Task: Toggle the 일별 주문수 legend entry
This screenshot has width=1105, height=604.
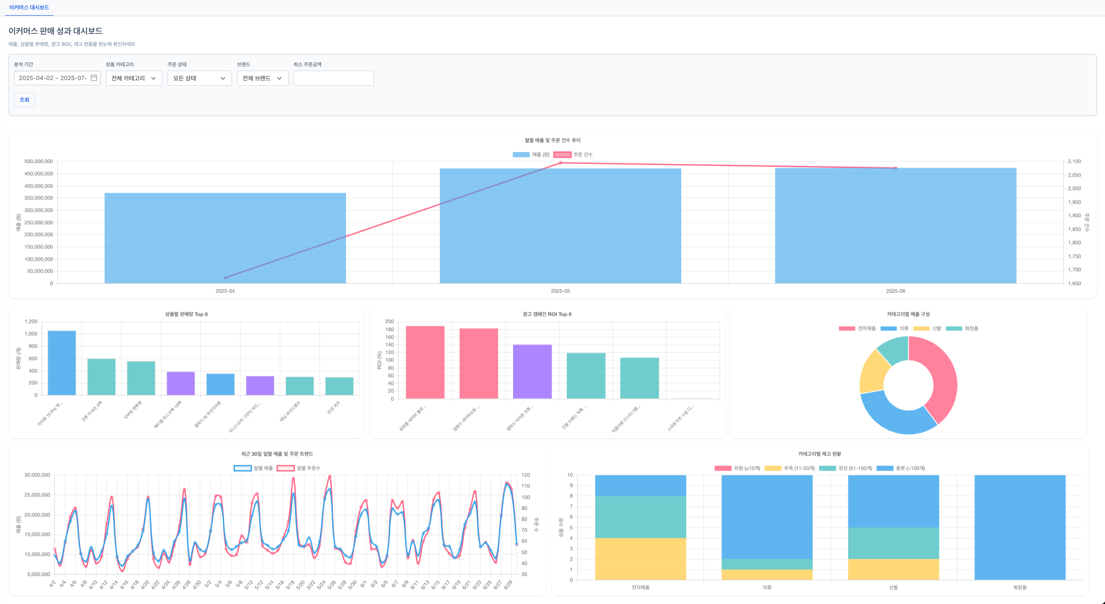Action: (299, 468)
